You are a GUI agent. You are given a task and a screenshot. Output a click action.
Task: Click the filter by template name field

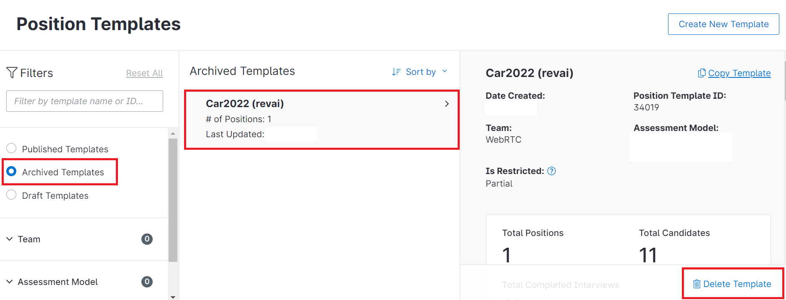coord(84,101)
